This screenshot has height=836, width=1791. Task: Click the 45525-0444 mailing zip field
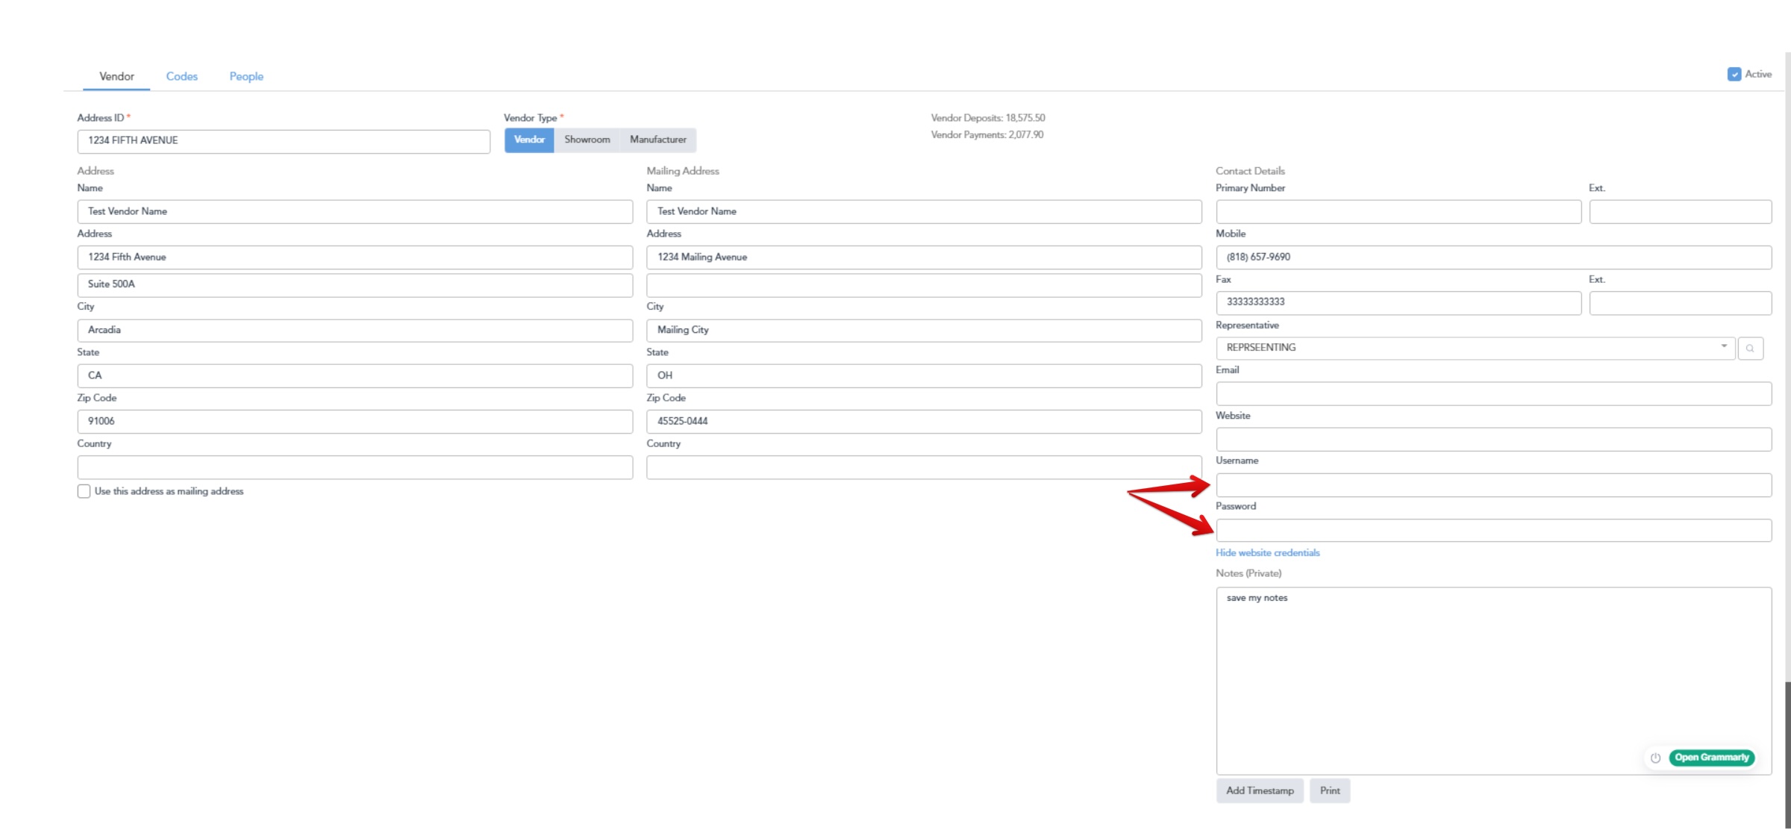pos(924,422)
